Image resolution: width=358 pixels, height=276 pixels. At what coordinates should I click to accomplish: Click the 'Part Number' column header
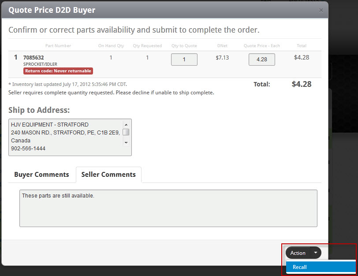coord(58,46)
